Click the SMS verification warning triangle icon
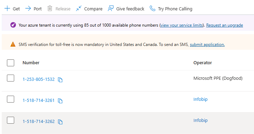This screenshot has width=254, height=134. (13, 44)
